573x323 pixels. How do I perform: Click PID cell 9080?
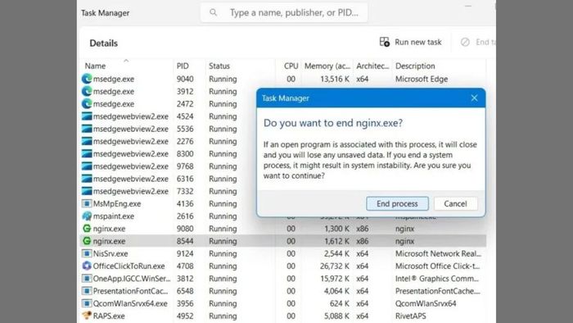[x=185, y=229]
